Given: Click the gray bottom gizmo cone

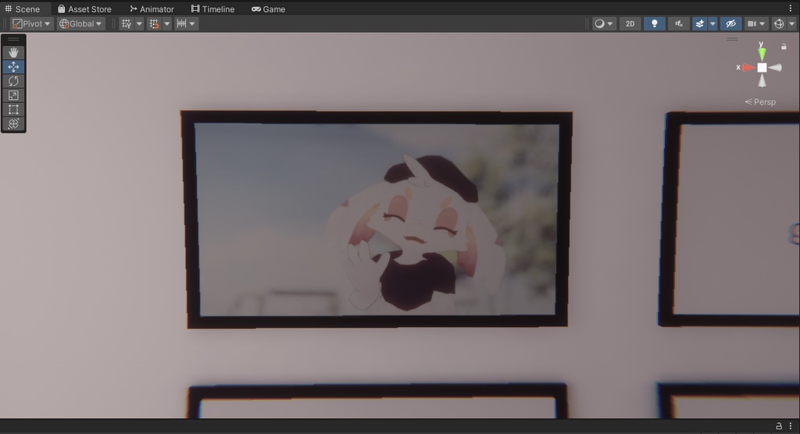Looking at the screenshot, I should [762, 80].
